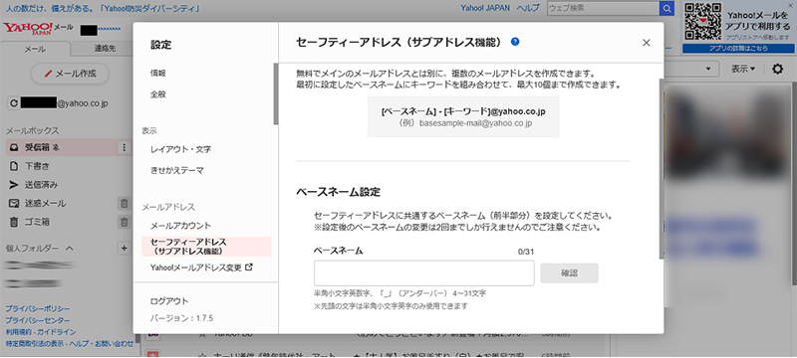Select メールアカウント settings item
The width and height of the screenshot is (797, 358).
180,225
